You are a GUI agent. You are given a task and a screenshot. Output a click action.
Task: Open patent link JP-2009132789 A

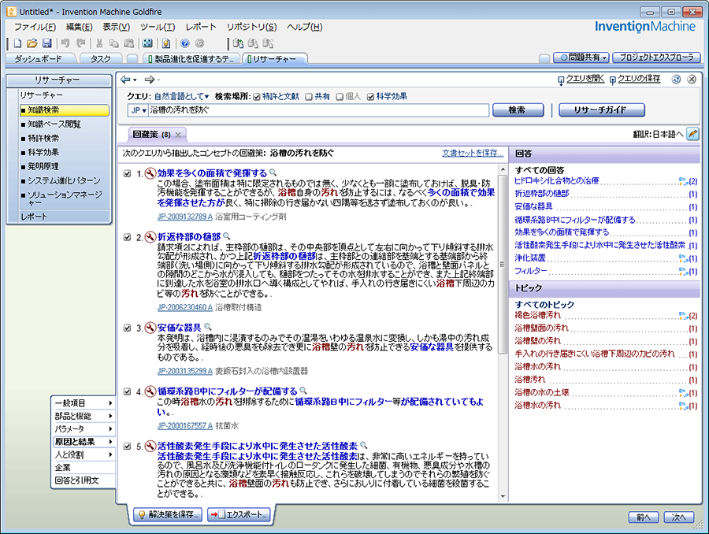(x=185, y=217)
